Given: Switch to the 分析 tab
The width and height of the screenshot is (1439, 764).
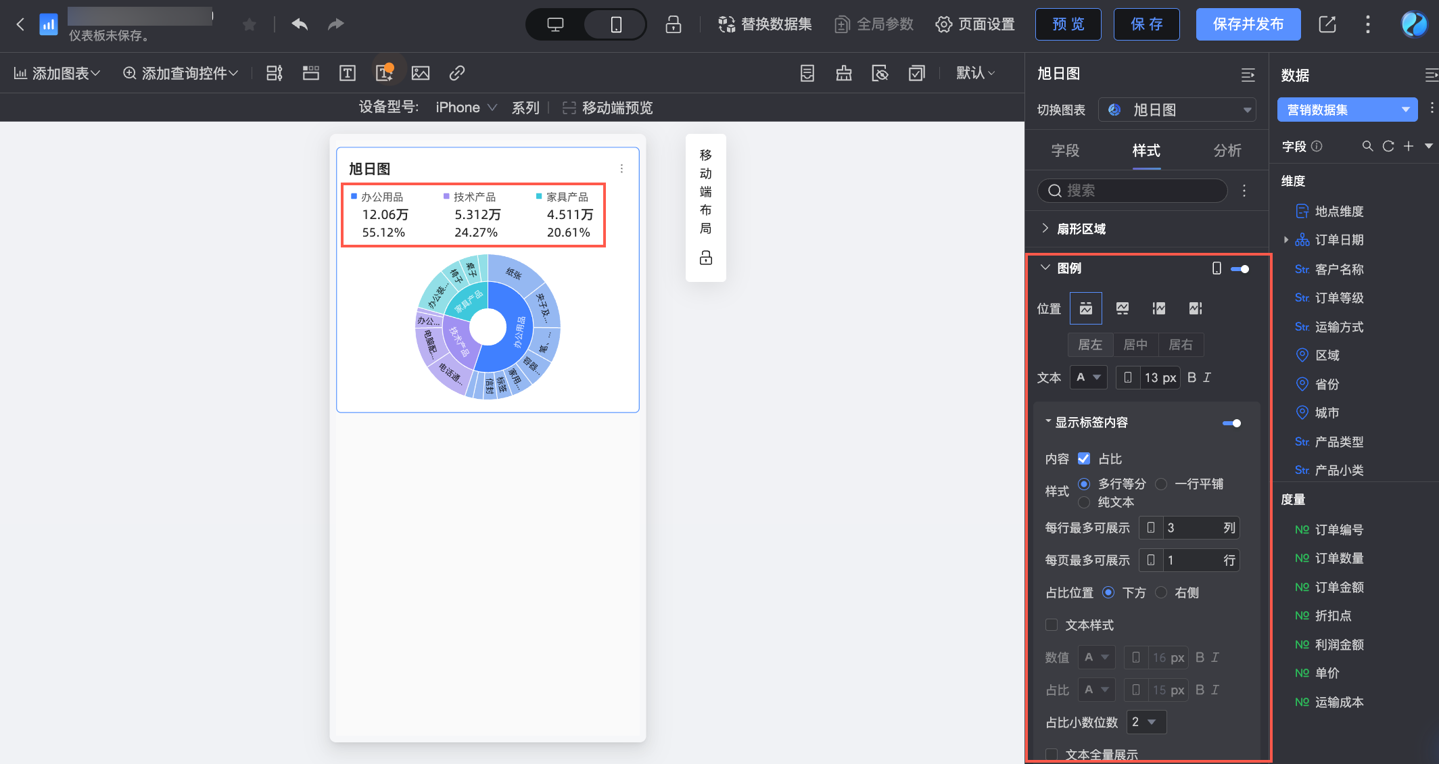Looking at the screenshot, I should pos(1227,150).
